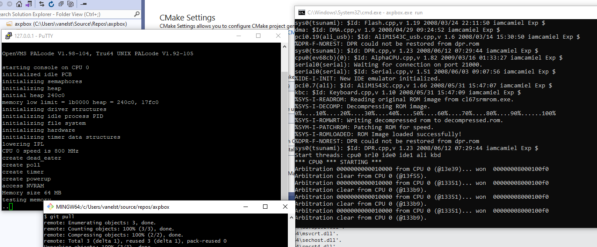Click 'remote: Counting objects: 100%' line
The image size is (597, 247).
pos(109,229)
